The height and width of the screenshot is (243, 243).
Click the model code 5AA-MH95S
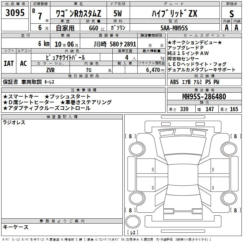tap(174, 28)
